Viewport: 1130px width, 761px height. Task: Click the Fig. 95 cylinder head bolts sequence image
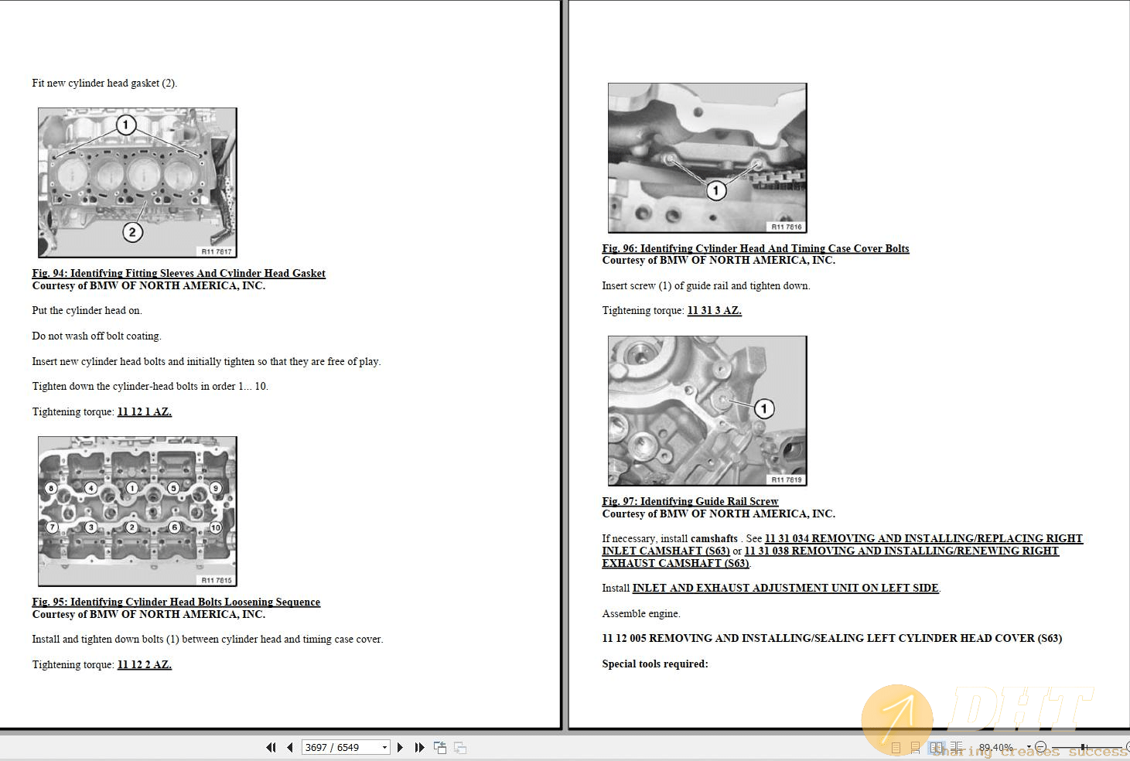(x=138, y=511)
